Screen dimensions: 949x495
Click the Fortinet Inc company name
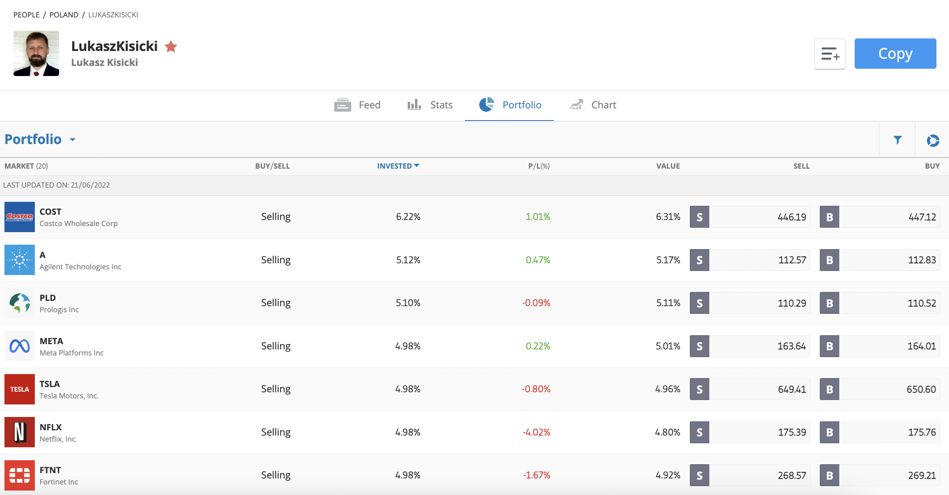(59, 482)
